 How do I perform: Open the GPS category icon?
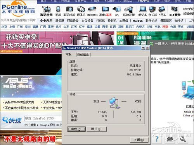(x=117, y=9)
